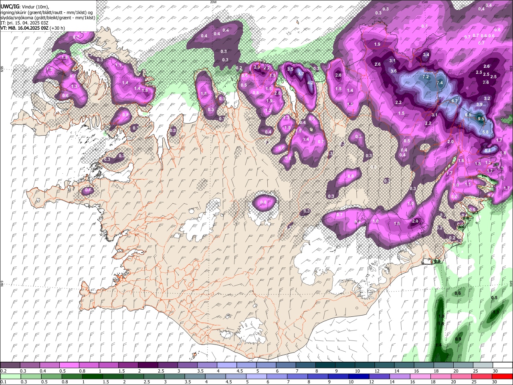Click the white swatch after 30 in upper legend
513x385 pixels.
point(502,365)
